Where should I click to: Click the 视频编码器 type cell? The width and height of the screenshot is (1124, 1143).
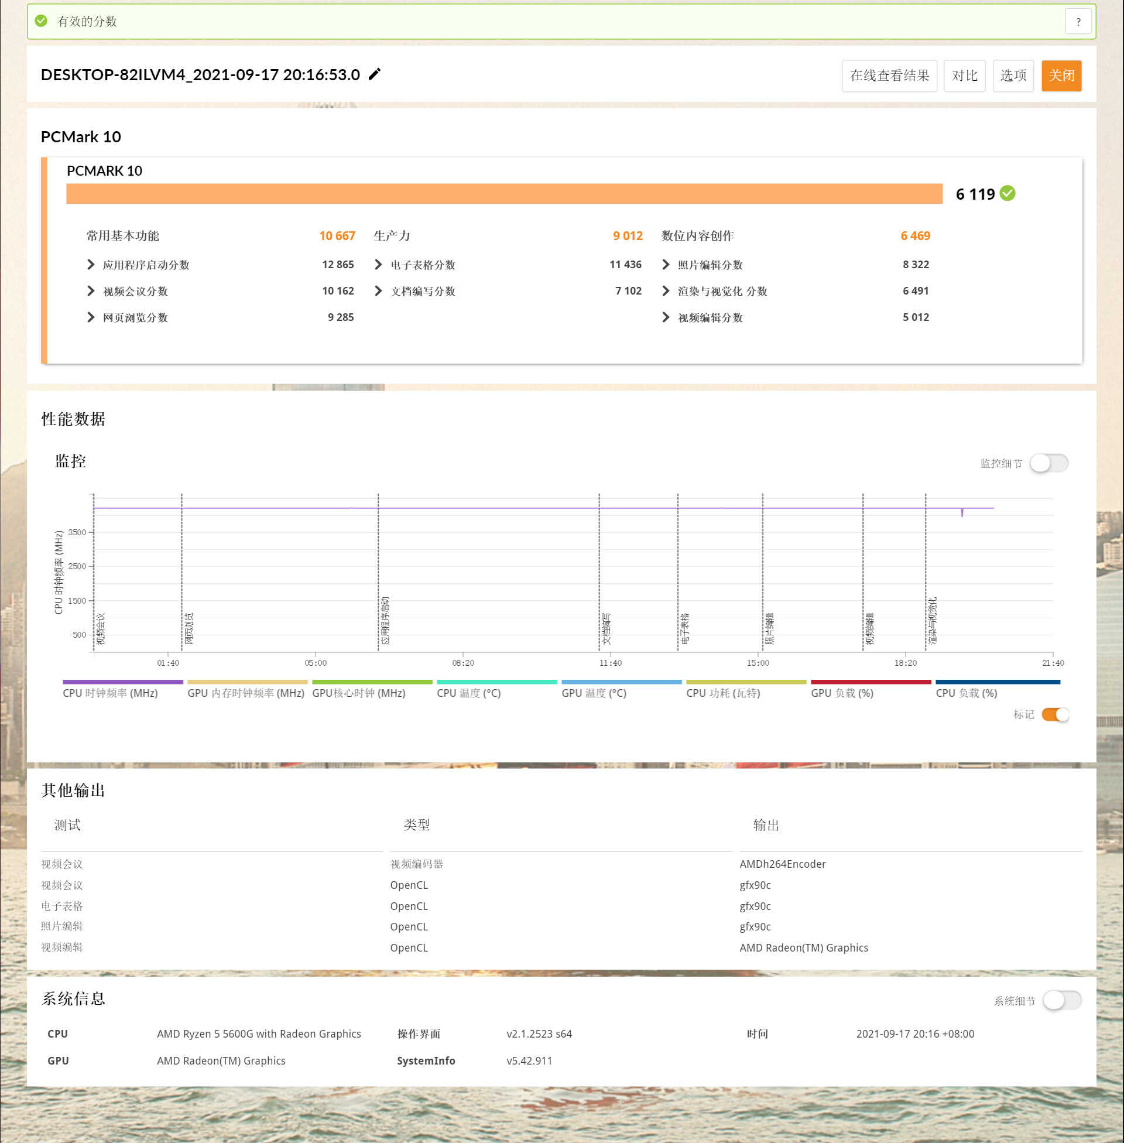[417, 864]
